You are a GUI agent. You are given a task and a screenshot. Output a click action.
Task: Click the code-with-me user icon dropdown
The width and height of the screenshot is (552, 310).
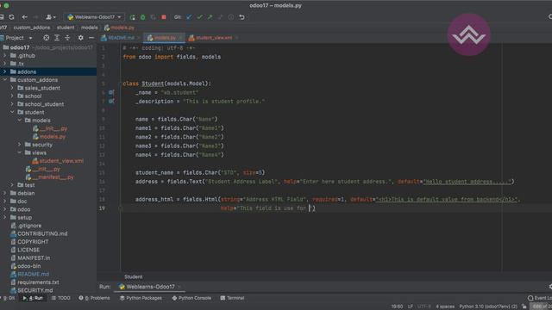pyautogui.click(x=51, y=17)
